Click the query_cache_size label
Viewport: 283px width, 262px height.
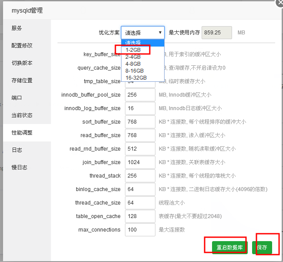(99, 68)
